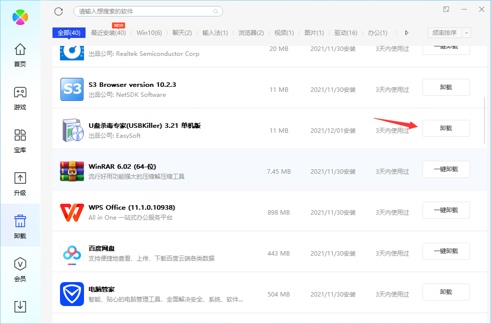Click the mini-window icon in title bar
Screen dimensions: 491x324
click(446, 9)
